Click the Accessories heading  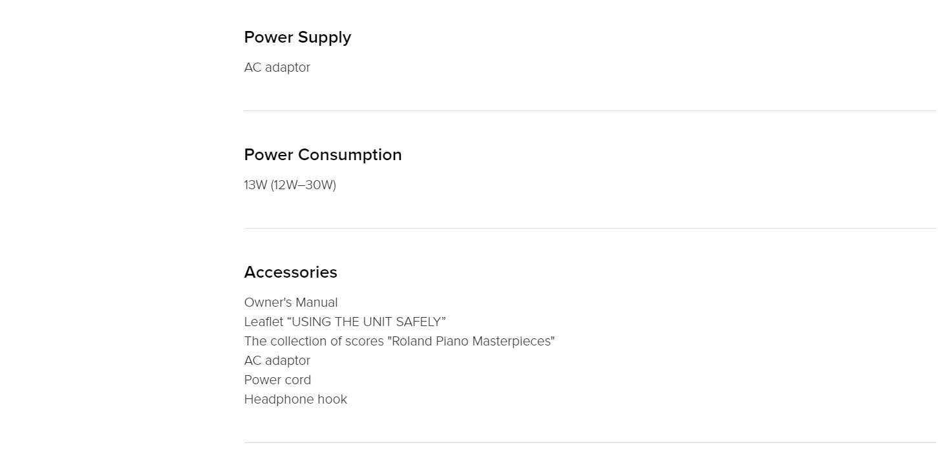pos(291,272)
